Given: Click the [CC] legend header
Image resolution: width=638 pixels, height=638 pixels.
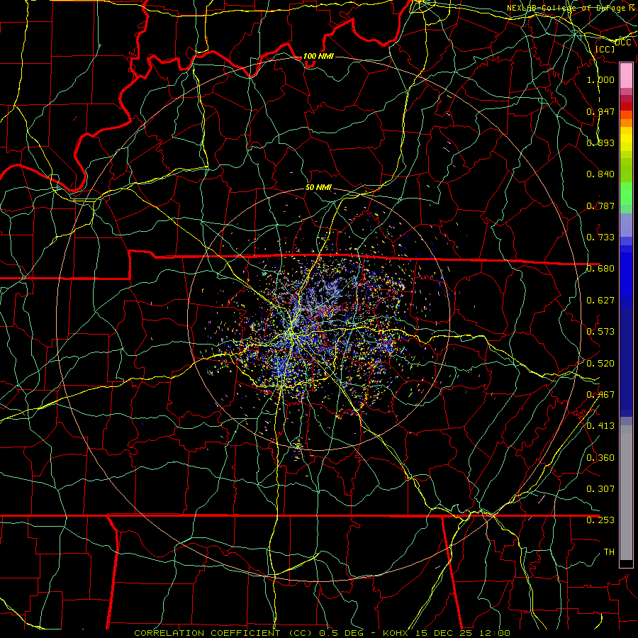Looking at the screenshot, I should coord(605,49).
